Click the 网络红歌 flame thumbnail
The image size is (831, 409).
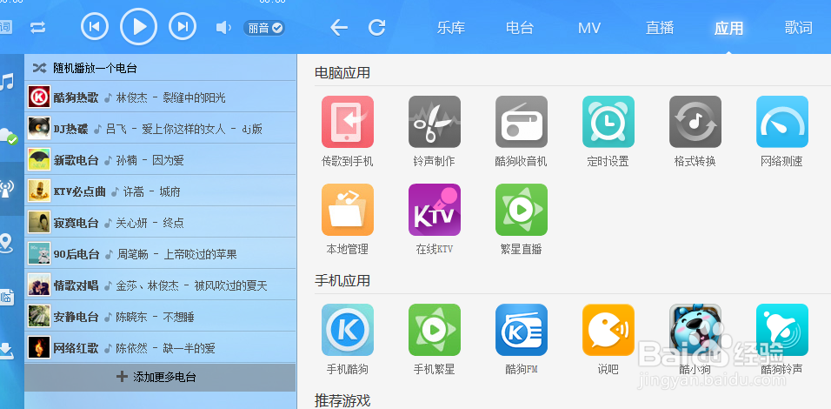39,348
